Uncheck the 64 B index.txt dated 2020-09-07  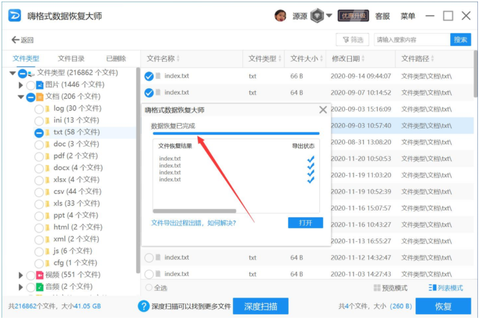point(149,92)
